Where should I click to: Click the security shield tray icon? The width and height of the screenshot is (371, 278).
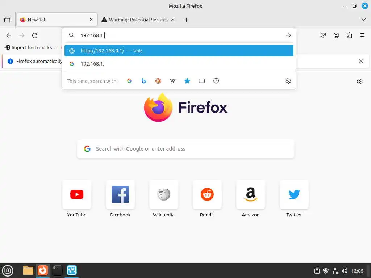pos(326,271)
